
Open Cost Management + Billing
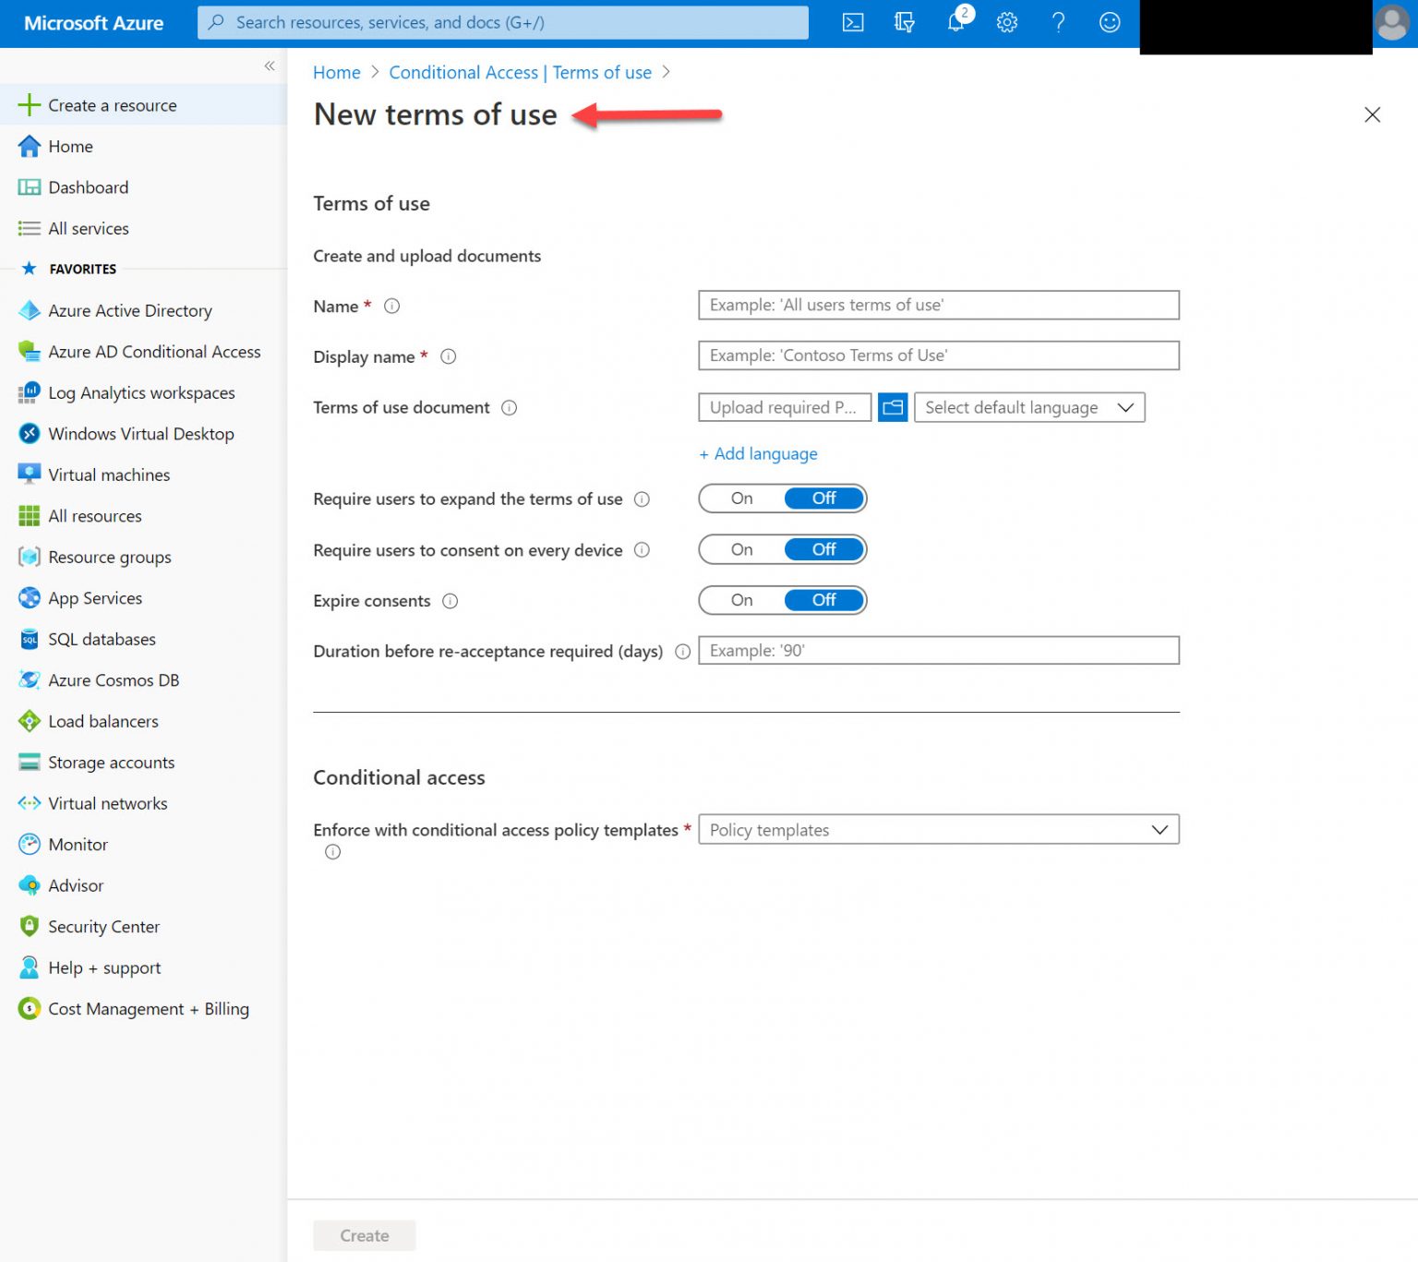148,1008
